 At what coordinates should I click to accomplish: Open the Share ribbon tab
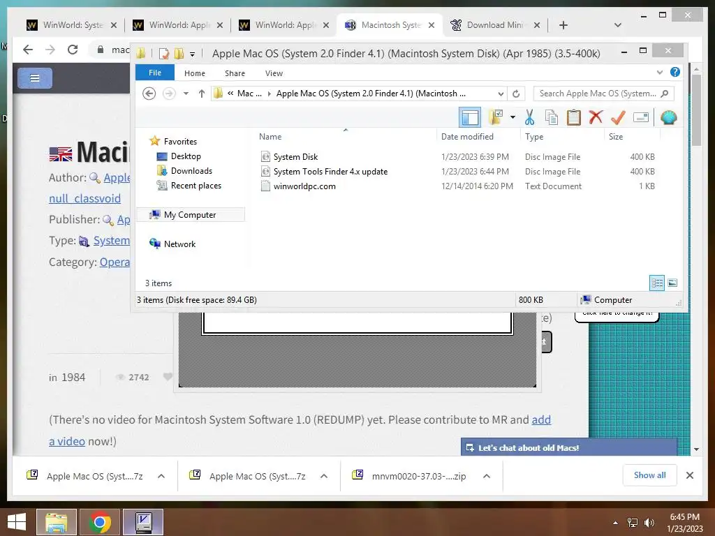[235, 73]
